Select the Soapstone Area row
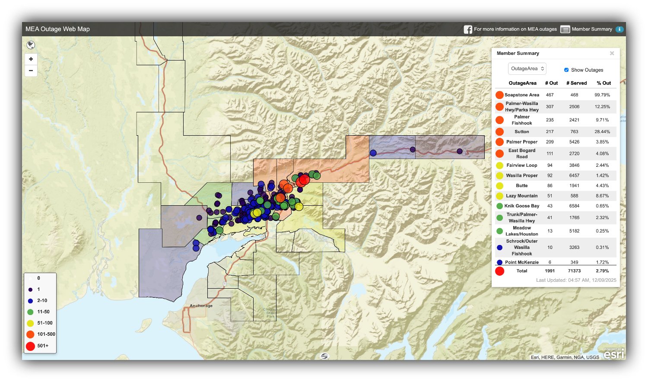Screen dimensions: 648x382 pos(522,95)
